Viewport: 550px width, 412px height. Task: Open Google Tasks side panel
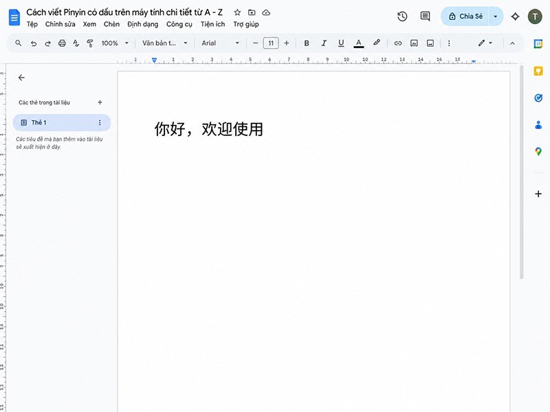pyautogui.click(x=538, y=98)
